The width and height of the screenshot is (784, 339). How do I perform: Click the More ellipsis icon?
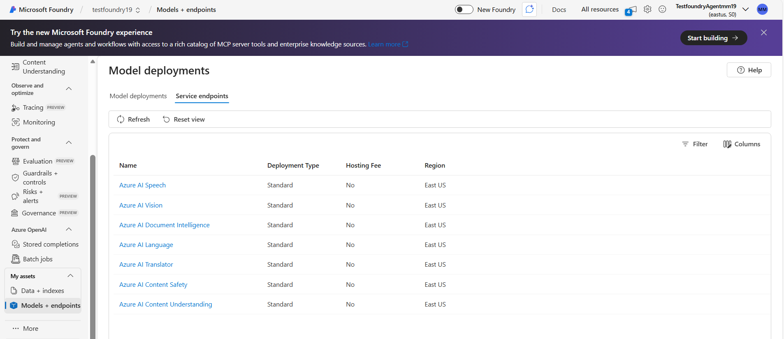click(16, 328)
